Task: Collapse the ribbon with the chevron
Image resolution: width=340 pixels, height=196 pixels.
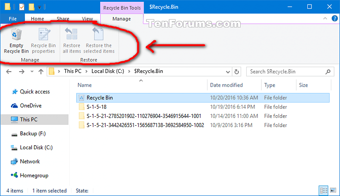Action: click(x=325, y=19)
